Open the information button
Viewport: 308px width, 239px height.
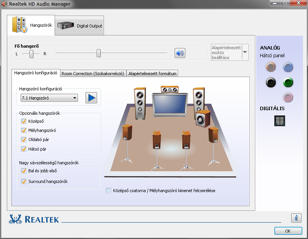tap(296, 218)
